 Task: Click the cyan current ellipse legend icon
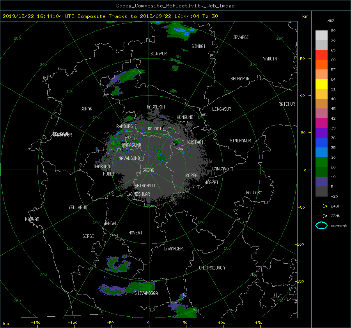click(321, 225)
